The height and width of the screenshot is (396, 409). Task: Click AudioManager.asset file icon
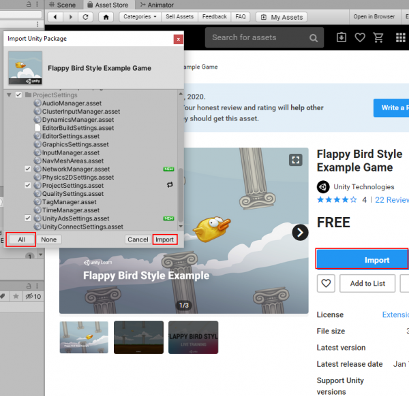[x=37, y=103]
